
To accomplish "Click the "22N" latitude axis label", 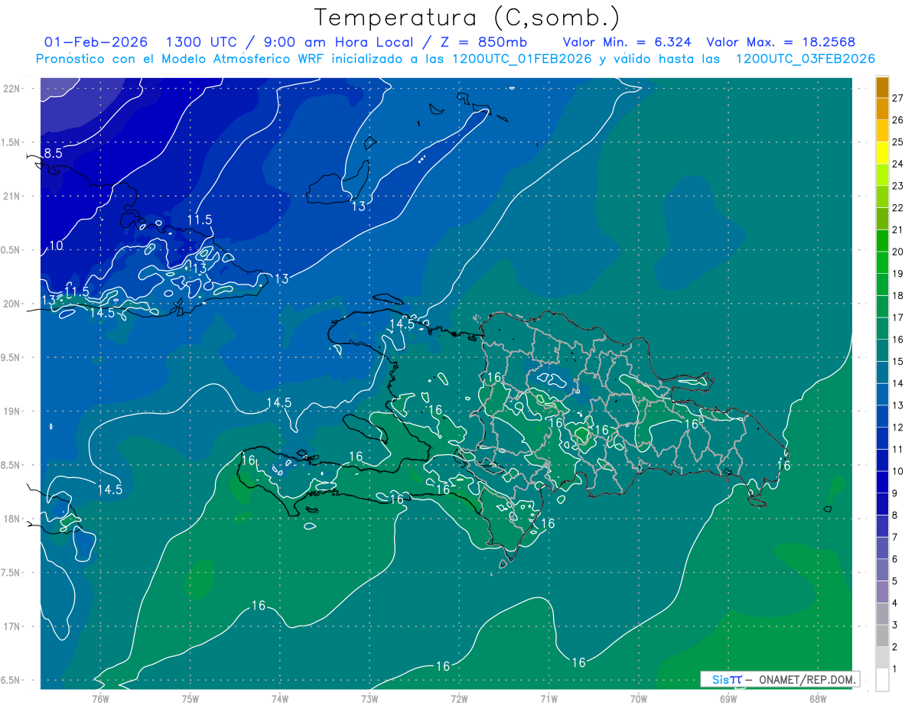I will (11, 89).
